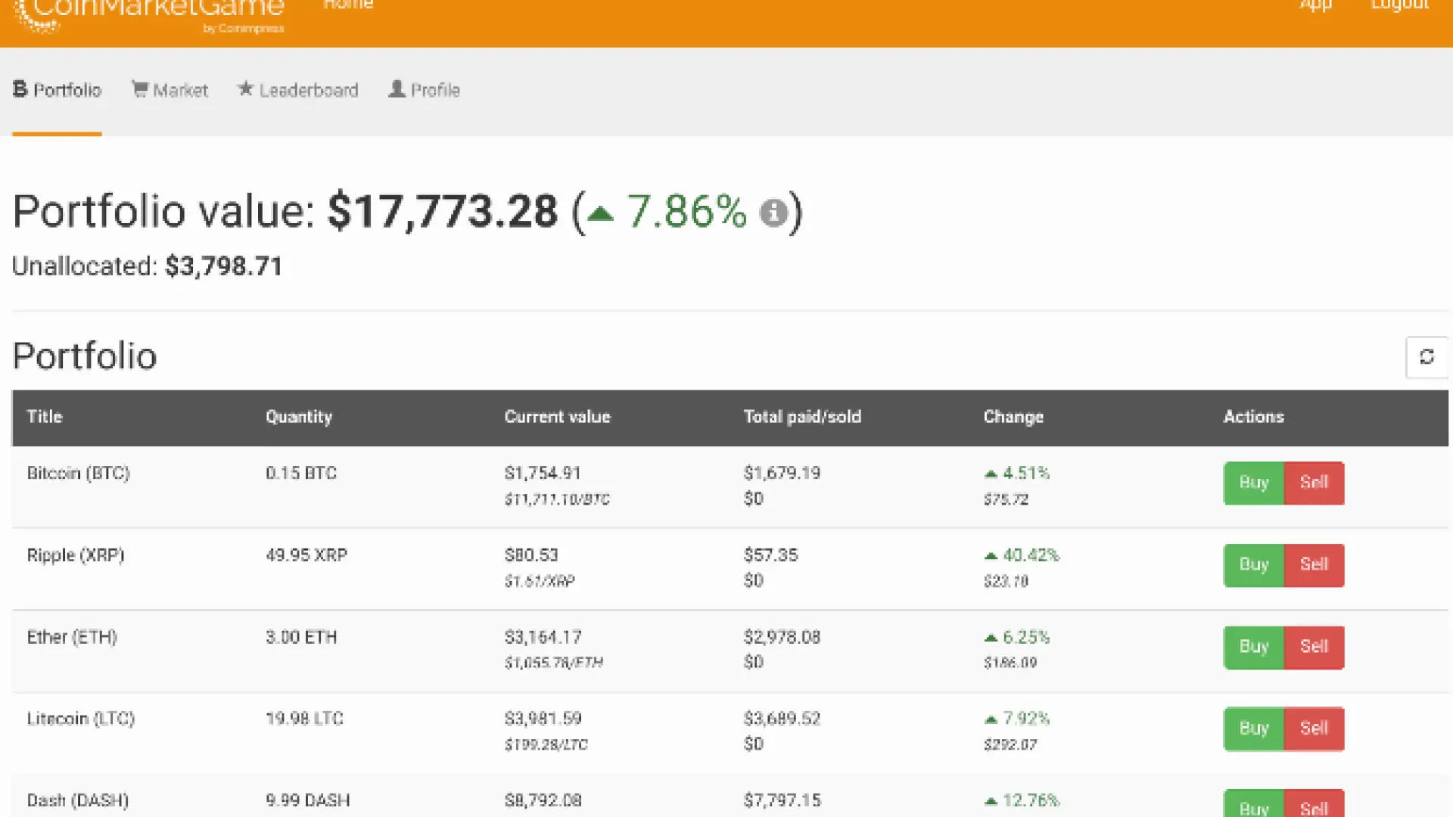Sell Litecoin (LTC) from portfolio
The width and height of the screenshot is (1453, 817).
[1315, 728]
